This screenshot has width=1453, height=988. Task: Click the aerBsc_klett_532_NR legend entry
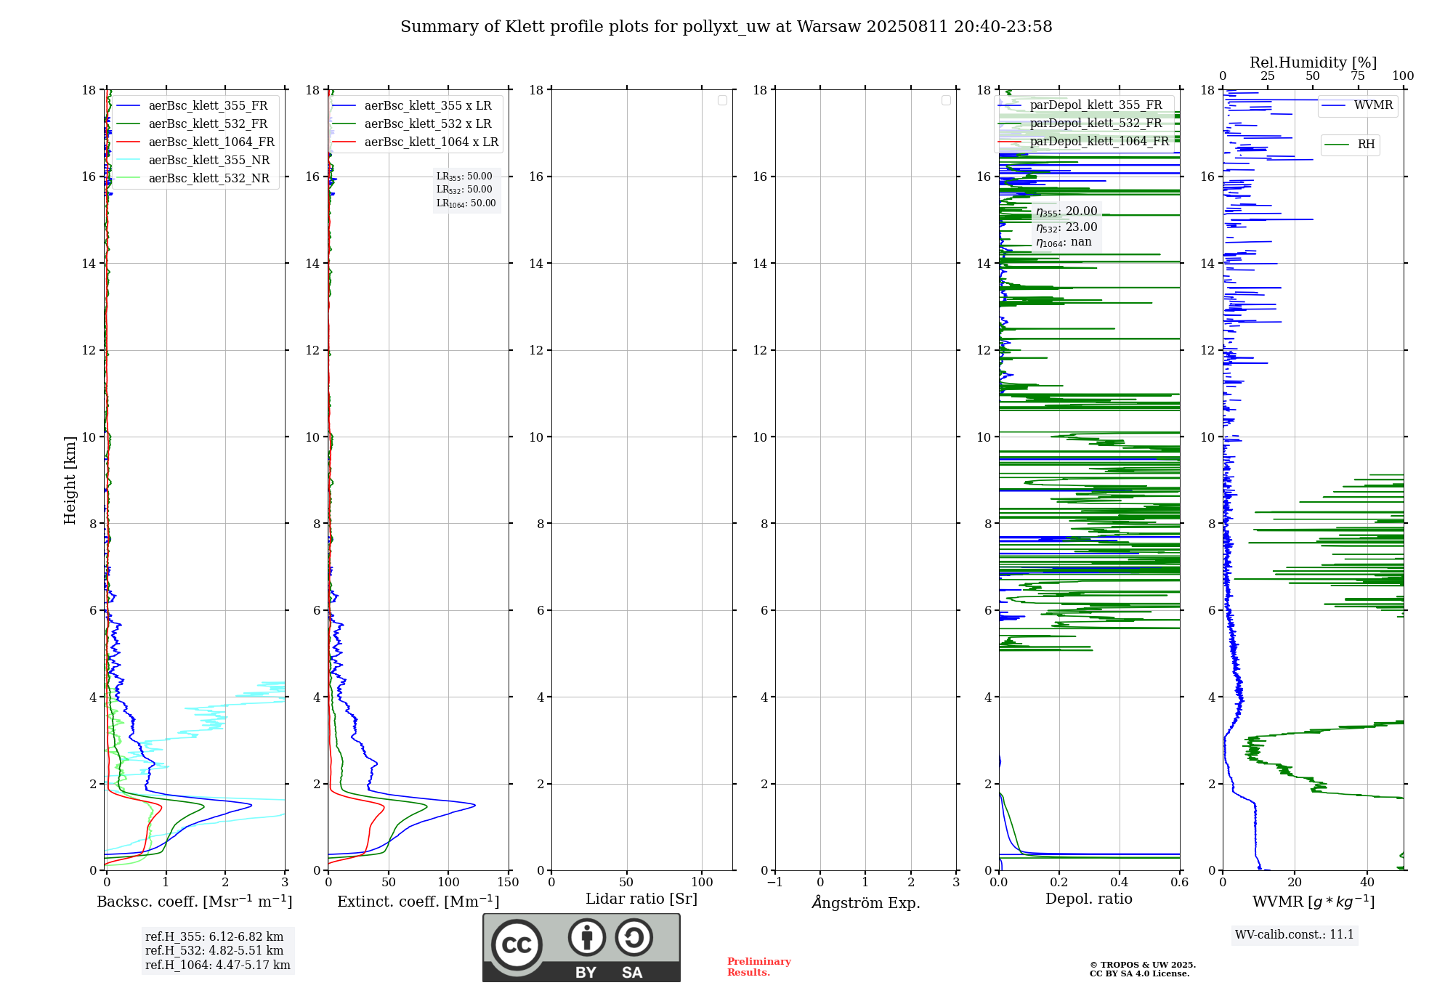click(209, 179)
